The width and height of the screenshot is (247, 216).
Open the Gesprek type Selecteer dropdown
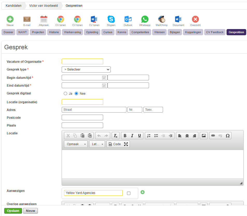click(x=86, y=69)
